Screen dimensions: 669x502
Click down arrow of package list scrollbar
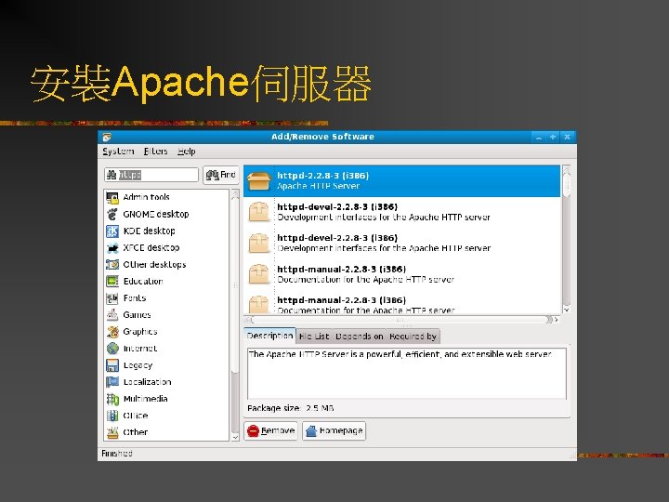[x=567, y=310]
